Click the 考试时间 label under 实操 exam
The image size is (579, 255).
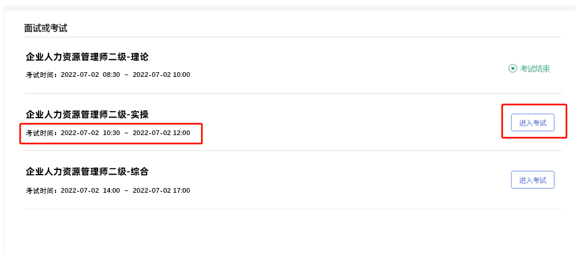(x=41, y=133)
